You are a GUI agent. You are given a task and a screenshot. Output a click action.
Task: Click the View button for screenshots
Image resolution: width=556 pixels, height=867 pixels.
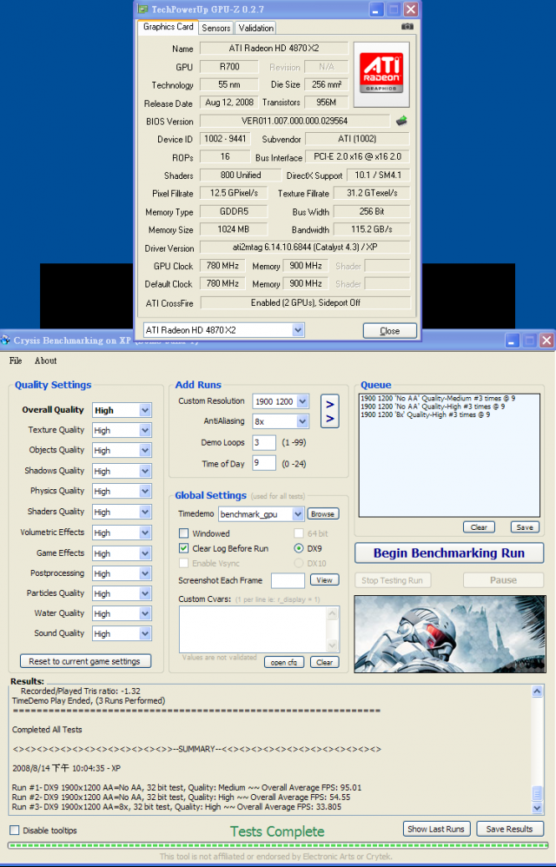pos(324,580)
